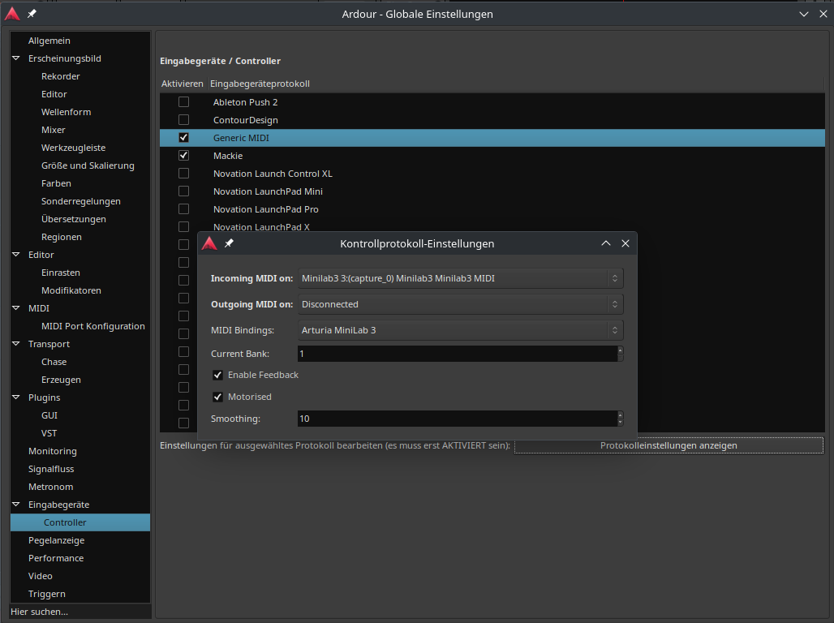Collapse the Editor section containing Einrasten
The image size is (834, 623).
pyautogui.click(x=16, y=254)
